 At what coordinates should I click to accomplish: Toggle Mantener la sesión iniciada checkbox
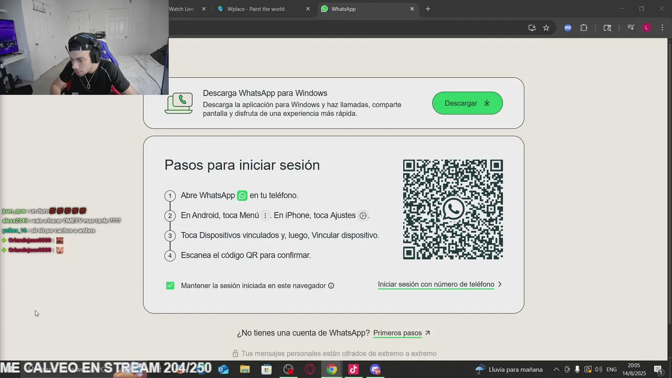170,286
